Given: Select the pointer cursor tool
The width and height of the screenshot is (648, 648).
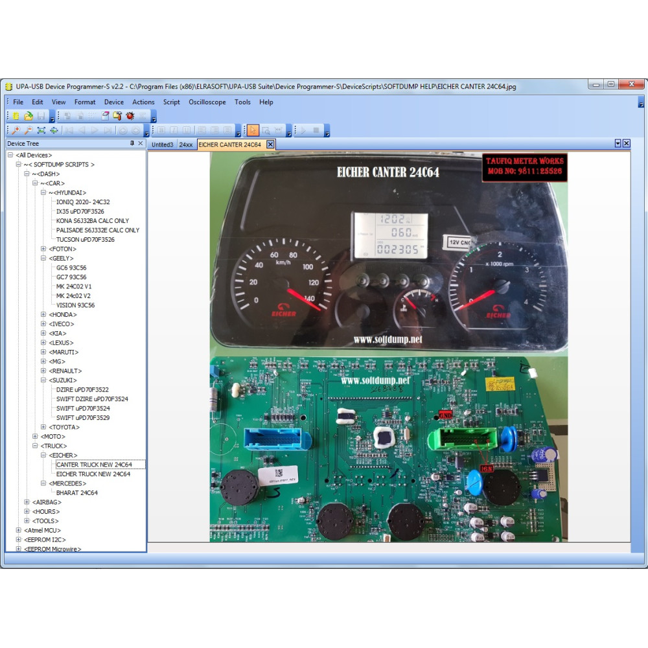Looking at the screenshot, I should pos(253,131).
